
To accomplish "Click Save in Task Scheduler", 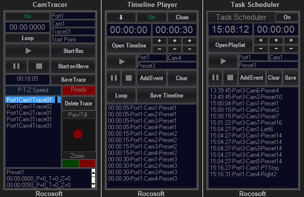I will click(291, 78).
